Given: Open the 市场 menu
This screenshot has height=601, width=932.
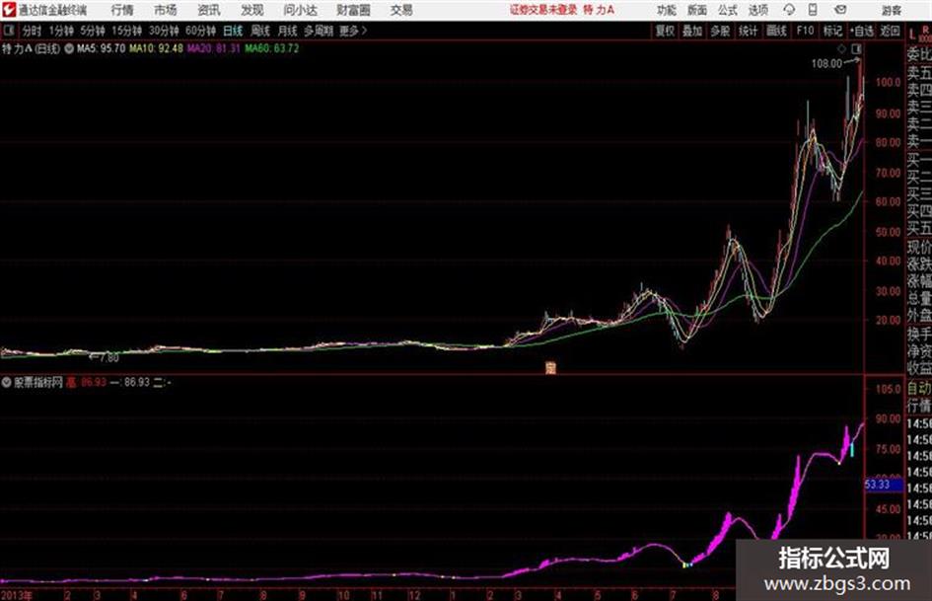Looking at the screenshot, I should coord(166,10).
